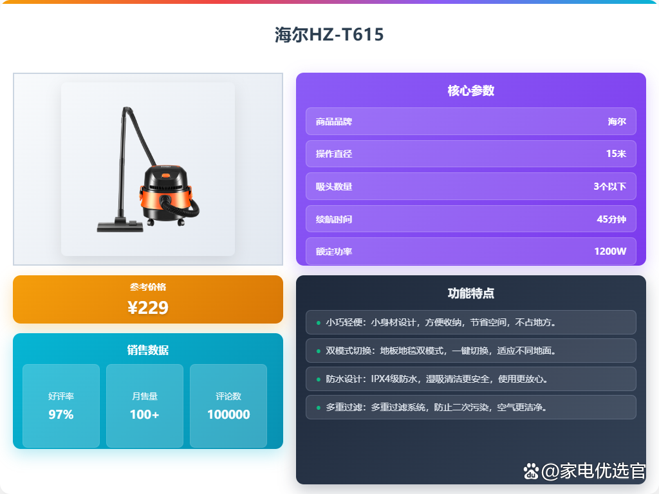Select the brand value 海尔

click(617, 122)
